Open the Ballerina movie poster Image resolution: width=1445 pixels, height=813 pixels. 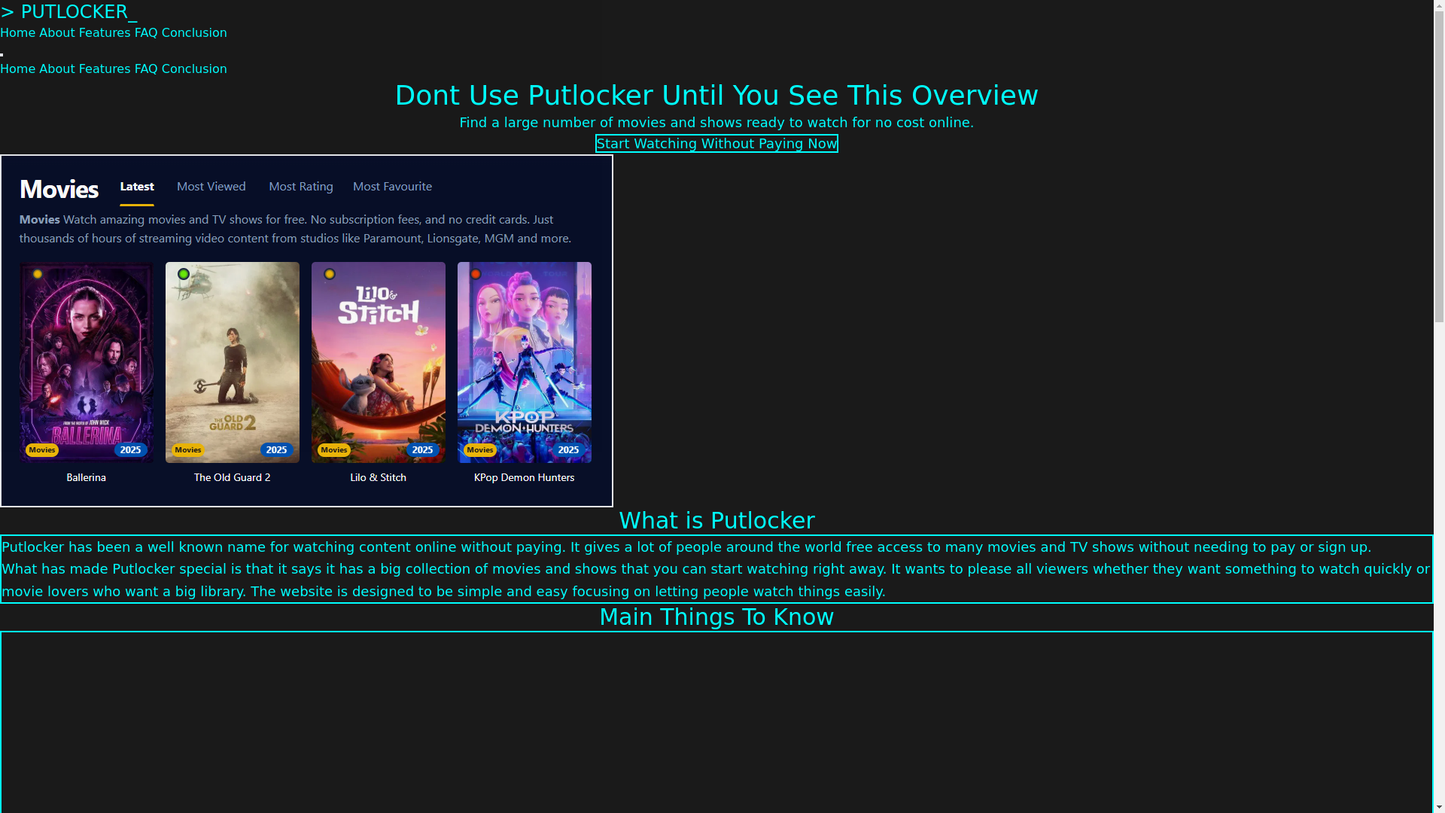coord(87,362)
